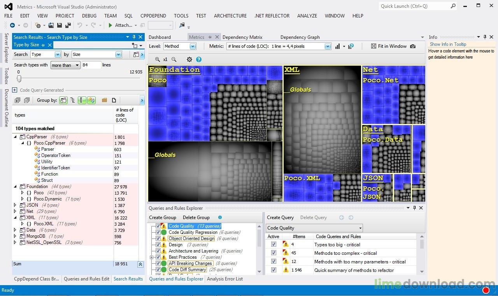Viewport: 498px width, 296px height.
Task: Click the Attach... debug button
Action: click(x=124, y=25)
